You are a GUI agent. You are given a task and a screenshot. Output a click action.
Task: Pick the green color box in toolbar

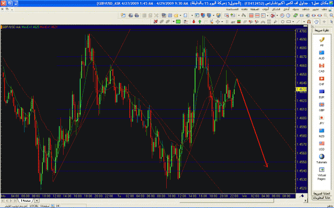[x=178, y=22]
